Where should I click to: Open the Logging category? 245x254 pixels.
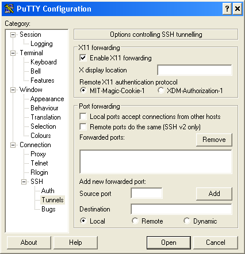(x=41, y=44)
